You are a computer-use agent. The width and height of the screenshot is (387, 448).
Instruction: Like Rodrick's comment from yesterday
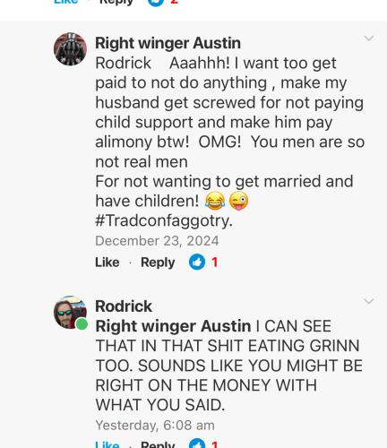[107, 444]
